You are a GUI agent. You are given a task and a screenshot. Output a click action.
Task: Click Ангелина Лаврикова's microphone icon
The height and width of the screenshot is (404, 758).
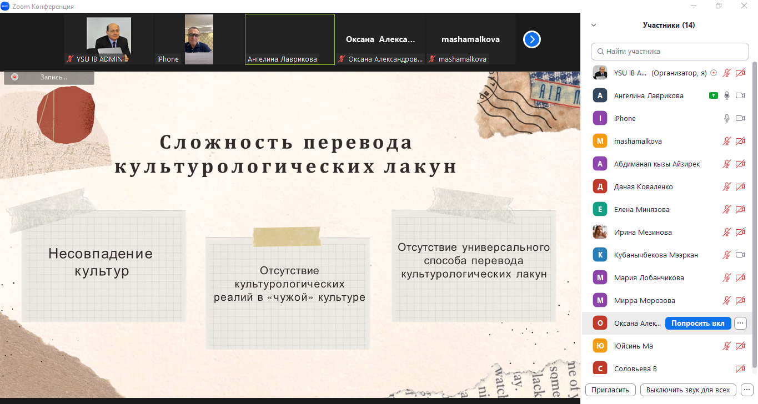coord(726,95)
